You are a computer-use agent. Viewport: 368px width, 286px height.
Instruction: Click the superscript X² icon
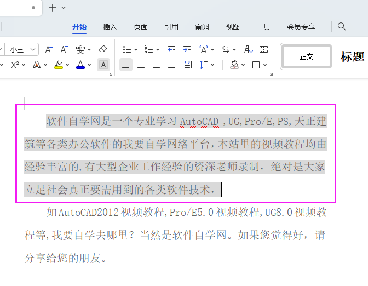coord(15,65)
